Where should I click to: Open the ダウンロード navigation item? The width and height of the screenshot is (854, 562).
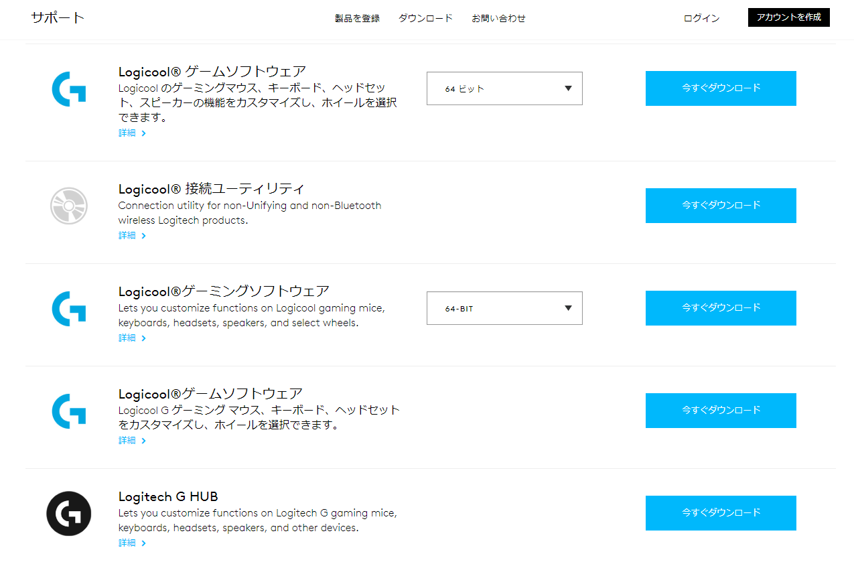click(x=425, y=19)
